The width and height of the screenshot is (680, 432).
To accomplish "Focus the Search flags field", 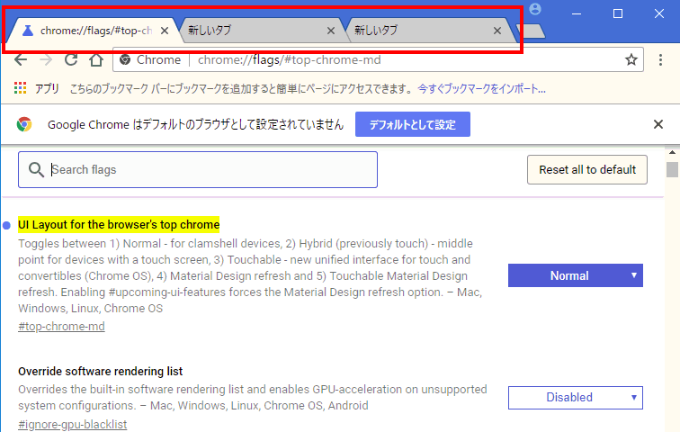I will pos(198,169).
